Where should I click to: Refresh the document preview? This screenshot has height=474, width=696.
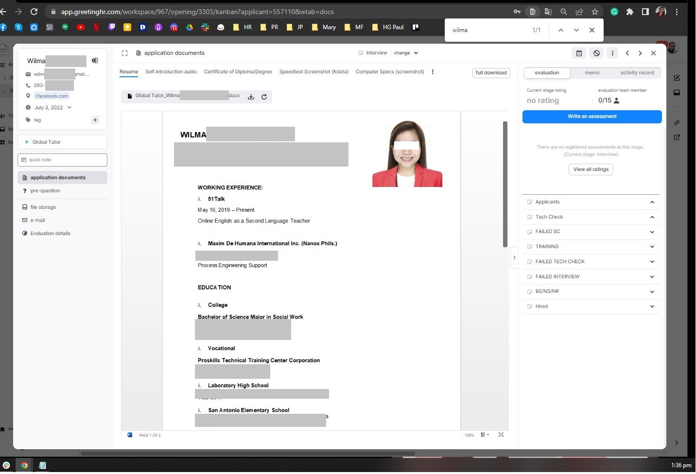click(264, 97)
